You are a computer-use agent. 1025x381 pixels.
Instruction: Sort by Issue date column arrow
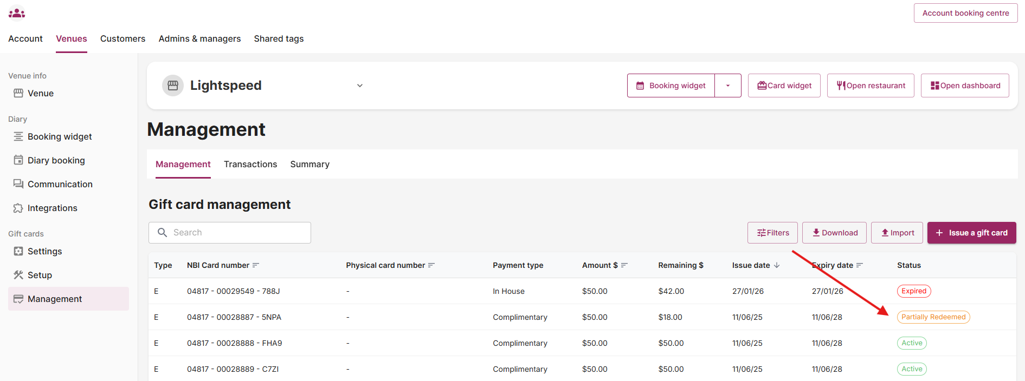777,265
